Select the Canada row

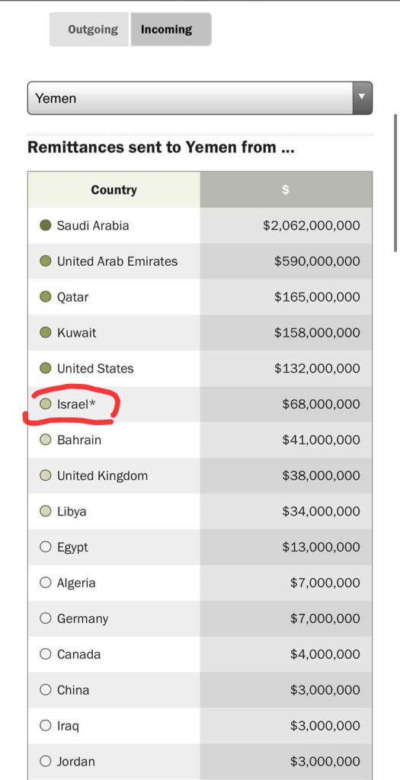pyautogui.click(x=200, y=654)
